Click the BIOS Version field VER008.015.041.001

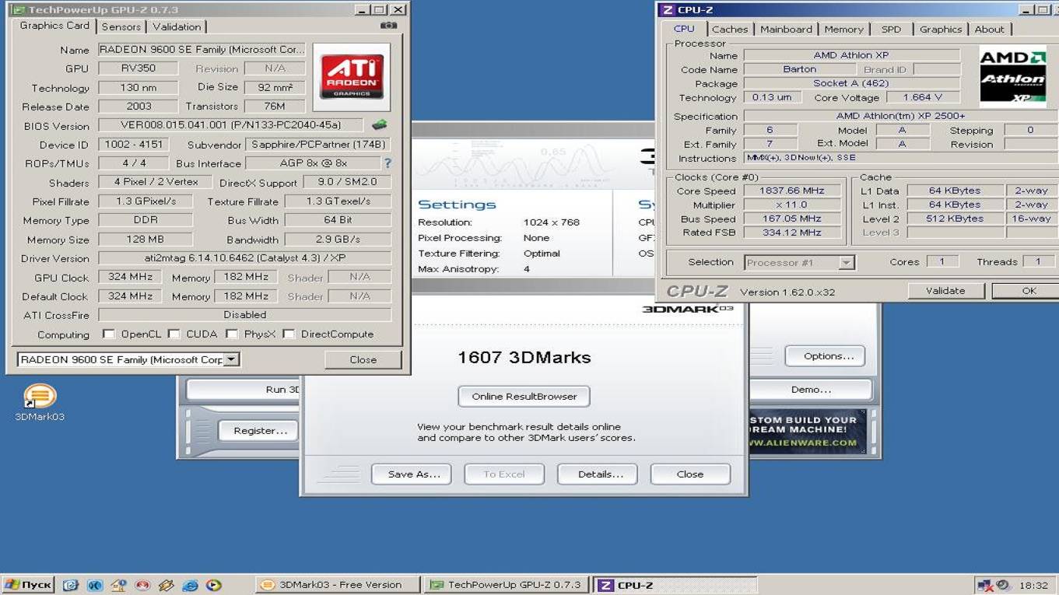coord(231,125)
